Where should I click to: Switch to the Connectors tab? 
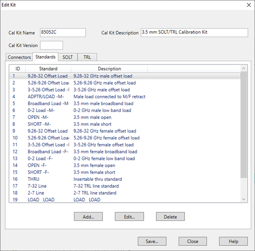click(19, 57)
